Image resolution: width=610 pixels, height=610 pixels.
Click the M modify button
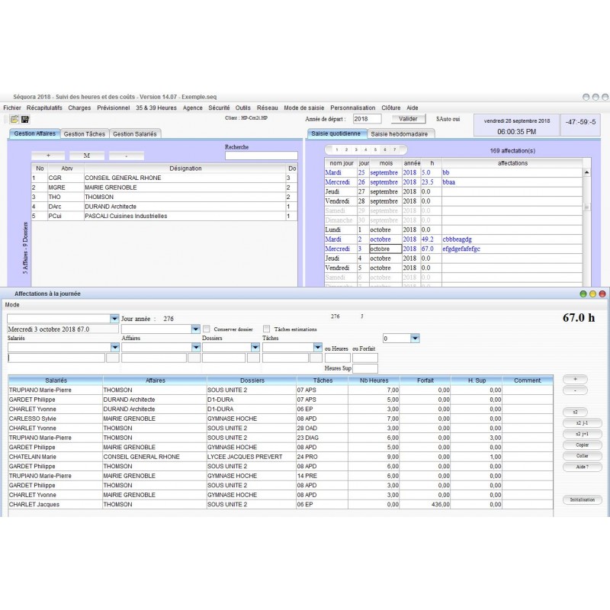click(x=87, y=156)
